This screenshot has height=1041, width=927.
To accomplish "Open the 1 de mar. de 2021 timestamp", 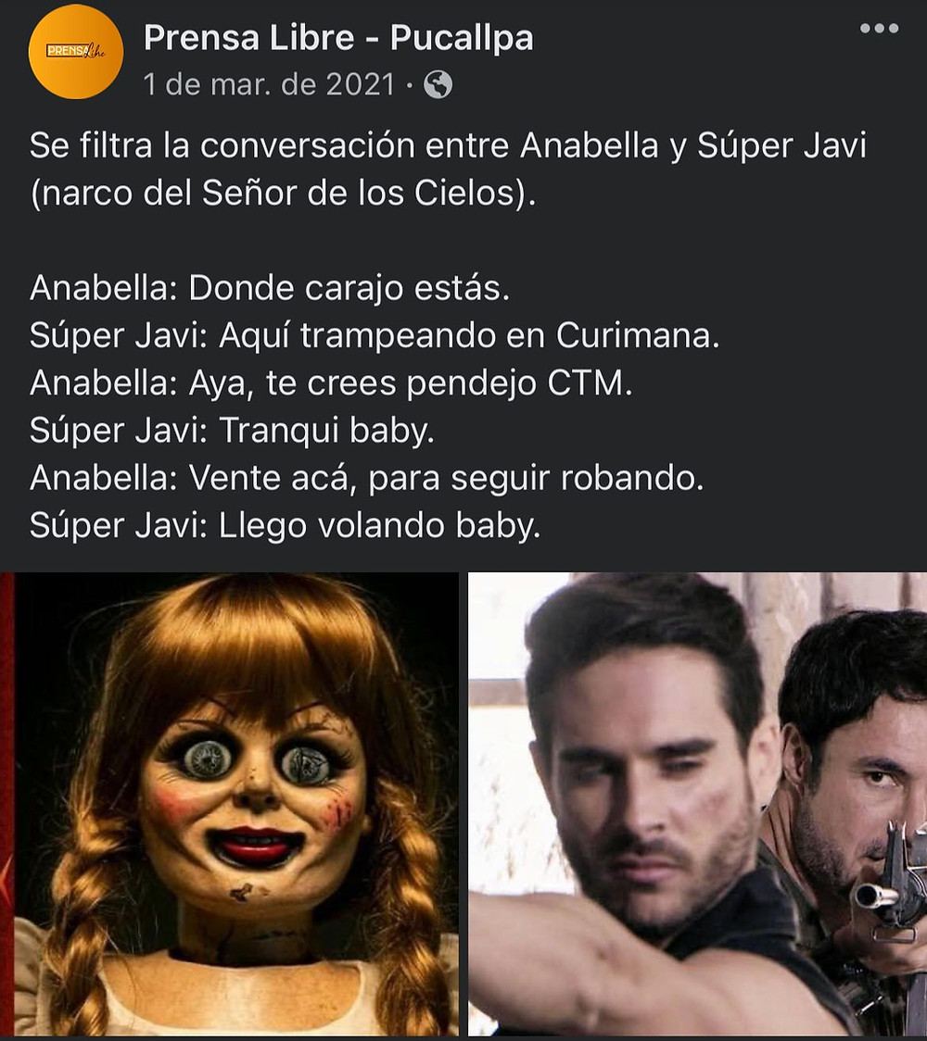I will click(x=269, y=85).
